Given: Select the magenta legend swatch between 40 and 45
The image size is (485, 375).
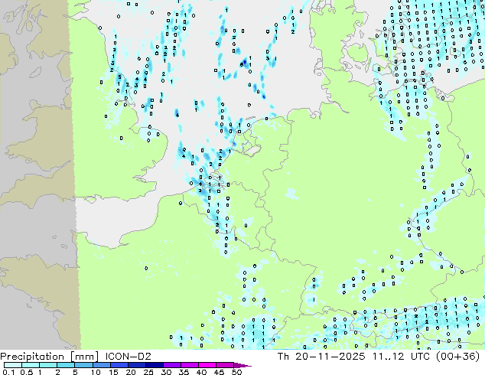Looking at the screenshot, I should click(x=207, y=365).
